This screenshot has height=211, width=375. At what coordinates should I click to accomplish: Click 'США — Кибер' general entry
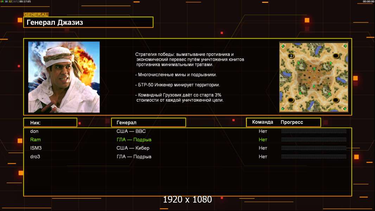coord(133,148)
